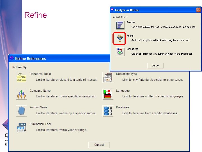The image size is (202, 152).
Task: Click the 'Refine By:' heading
Action: pos(20,67)
